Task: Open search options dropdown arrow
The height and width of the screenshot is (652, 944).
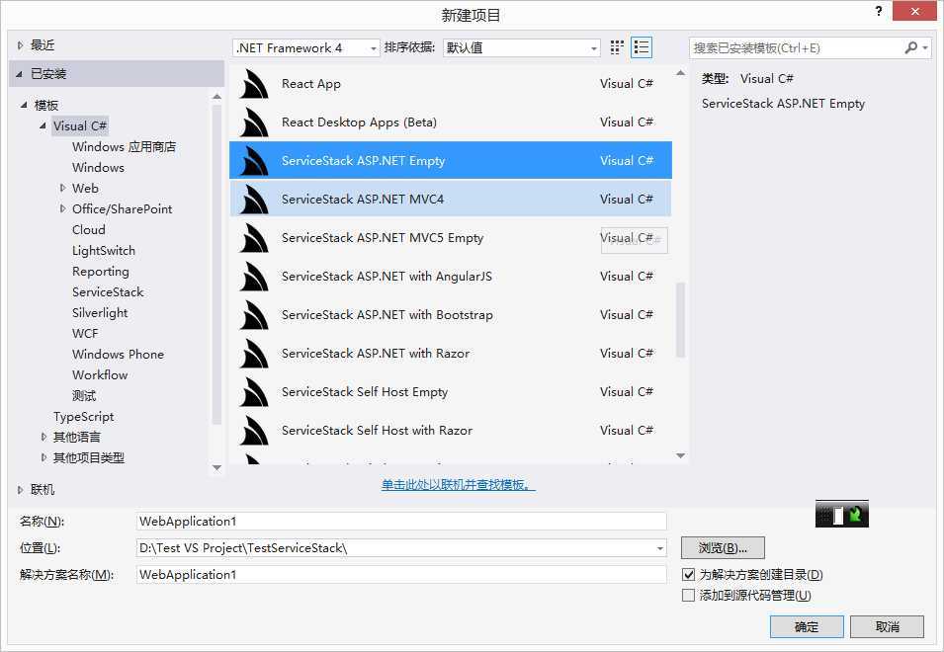Action: [925, 47]
